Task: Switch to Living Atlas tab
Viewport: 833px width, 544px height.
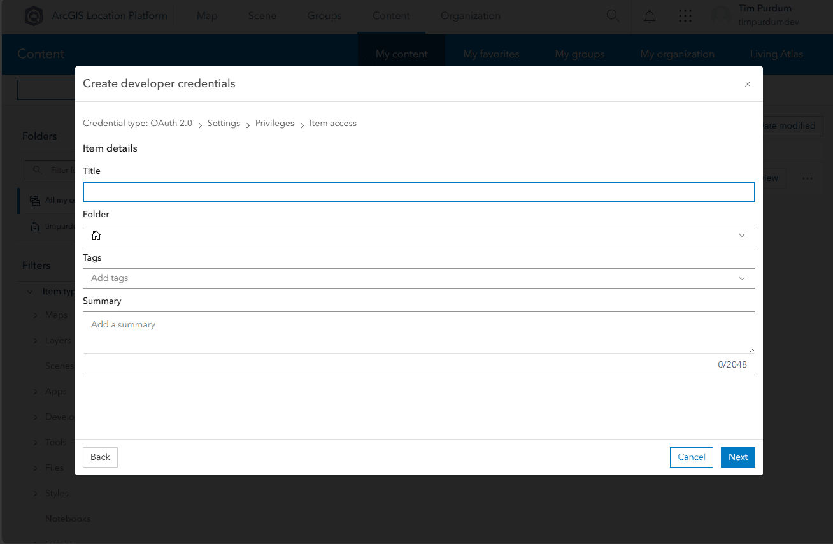Action: (776, 54)
